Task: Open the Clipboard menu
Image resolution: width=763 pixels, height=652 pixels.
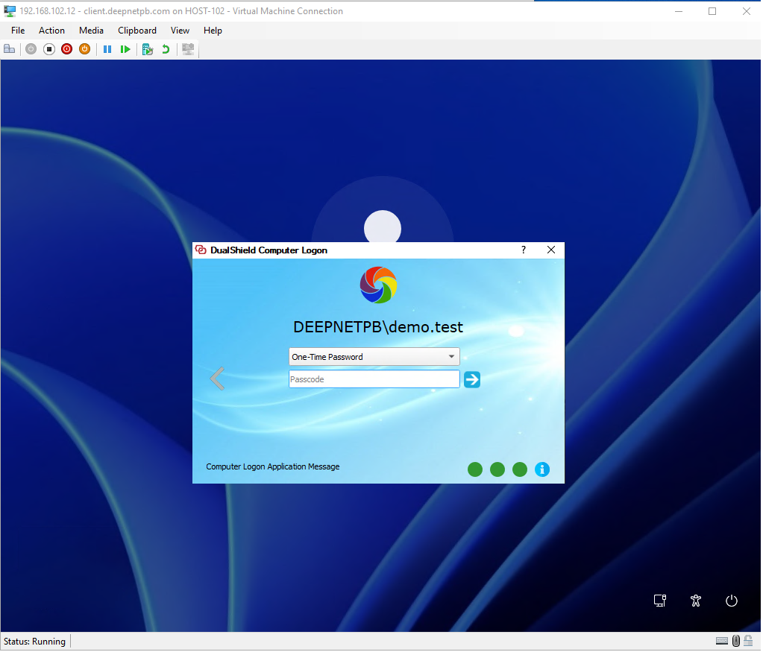Action: 137,31
